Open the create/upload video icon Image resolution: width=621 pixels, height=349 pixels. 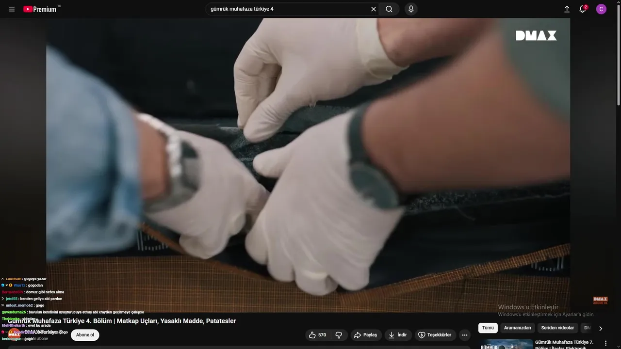tap(567, 9)
